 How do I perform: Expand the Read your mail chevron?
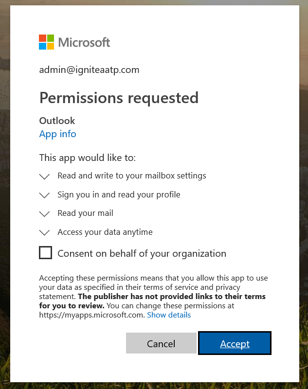click(x=45, y=214)
